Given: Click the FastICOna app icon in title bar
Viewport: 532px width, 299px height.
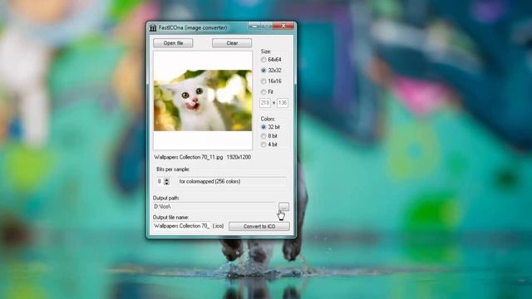Looking at the screenshot, I should [x=153, y=27].
